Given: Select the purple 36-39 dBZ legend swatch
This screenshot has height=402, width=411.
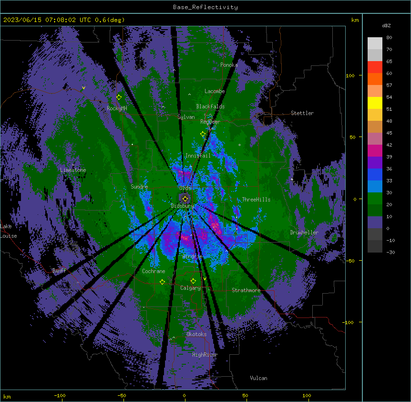Looking at the screenshot, I should pyautogui.click(x=375, y=163).
